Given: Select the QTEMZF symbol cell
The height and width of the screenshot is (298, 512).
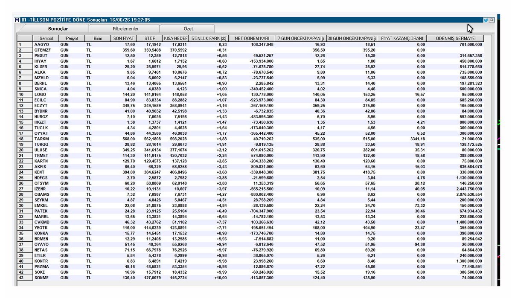Looking at the screenshot, I should (46, 50).
